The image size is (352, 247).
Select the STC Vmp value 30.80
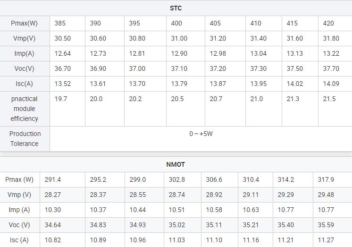137,38
